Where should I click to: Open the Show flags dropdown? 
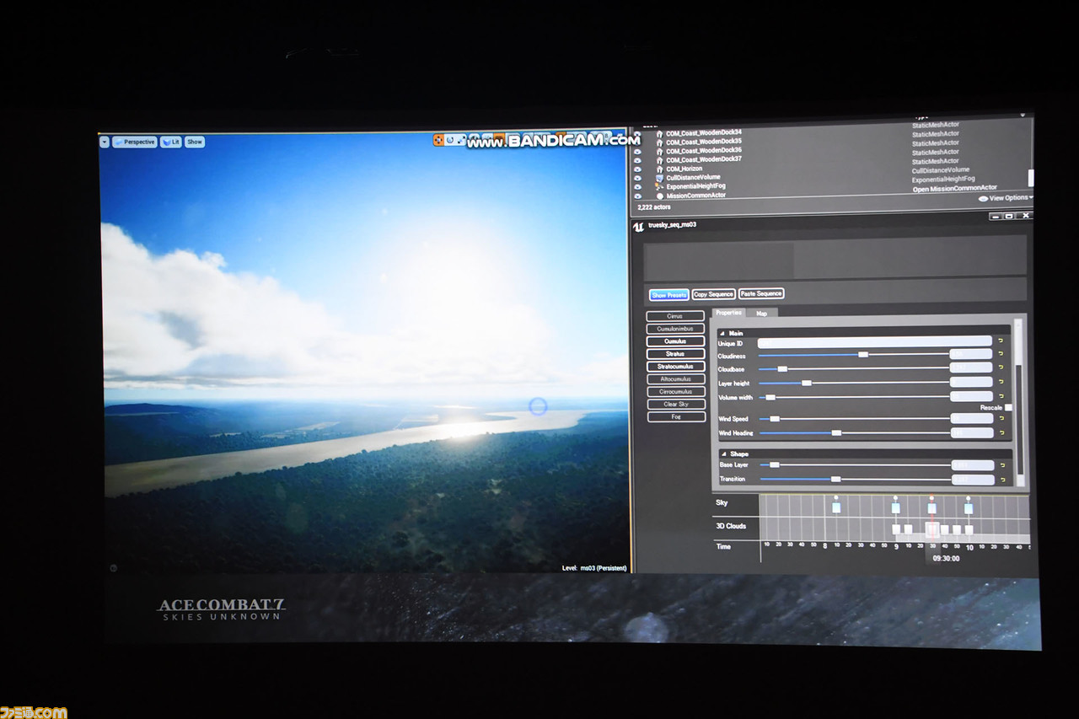195,142
